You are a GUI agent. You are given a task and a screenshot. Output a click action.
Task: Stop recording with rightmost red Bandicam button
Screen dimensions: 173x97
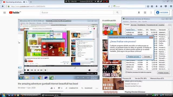(107, 1)
